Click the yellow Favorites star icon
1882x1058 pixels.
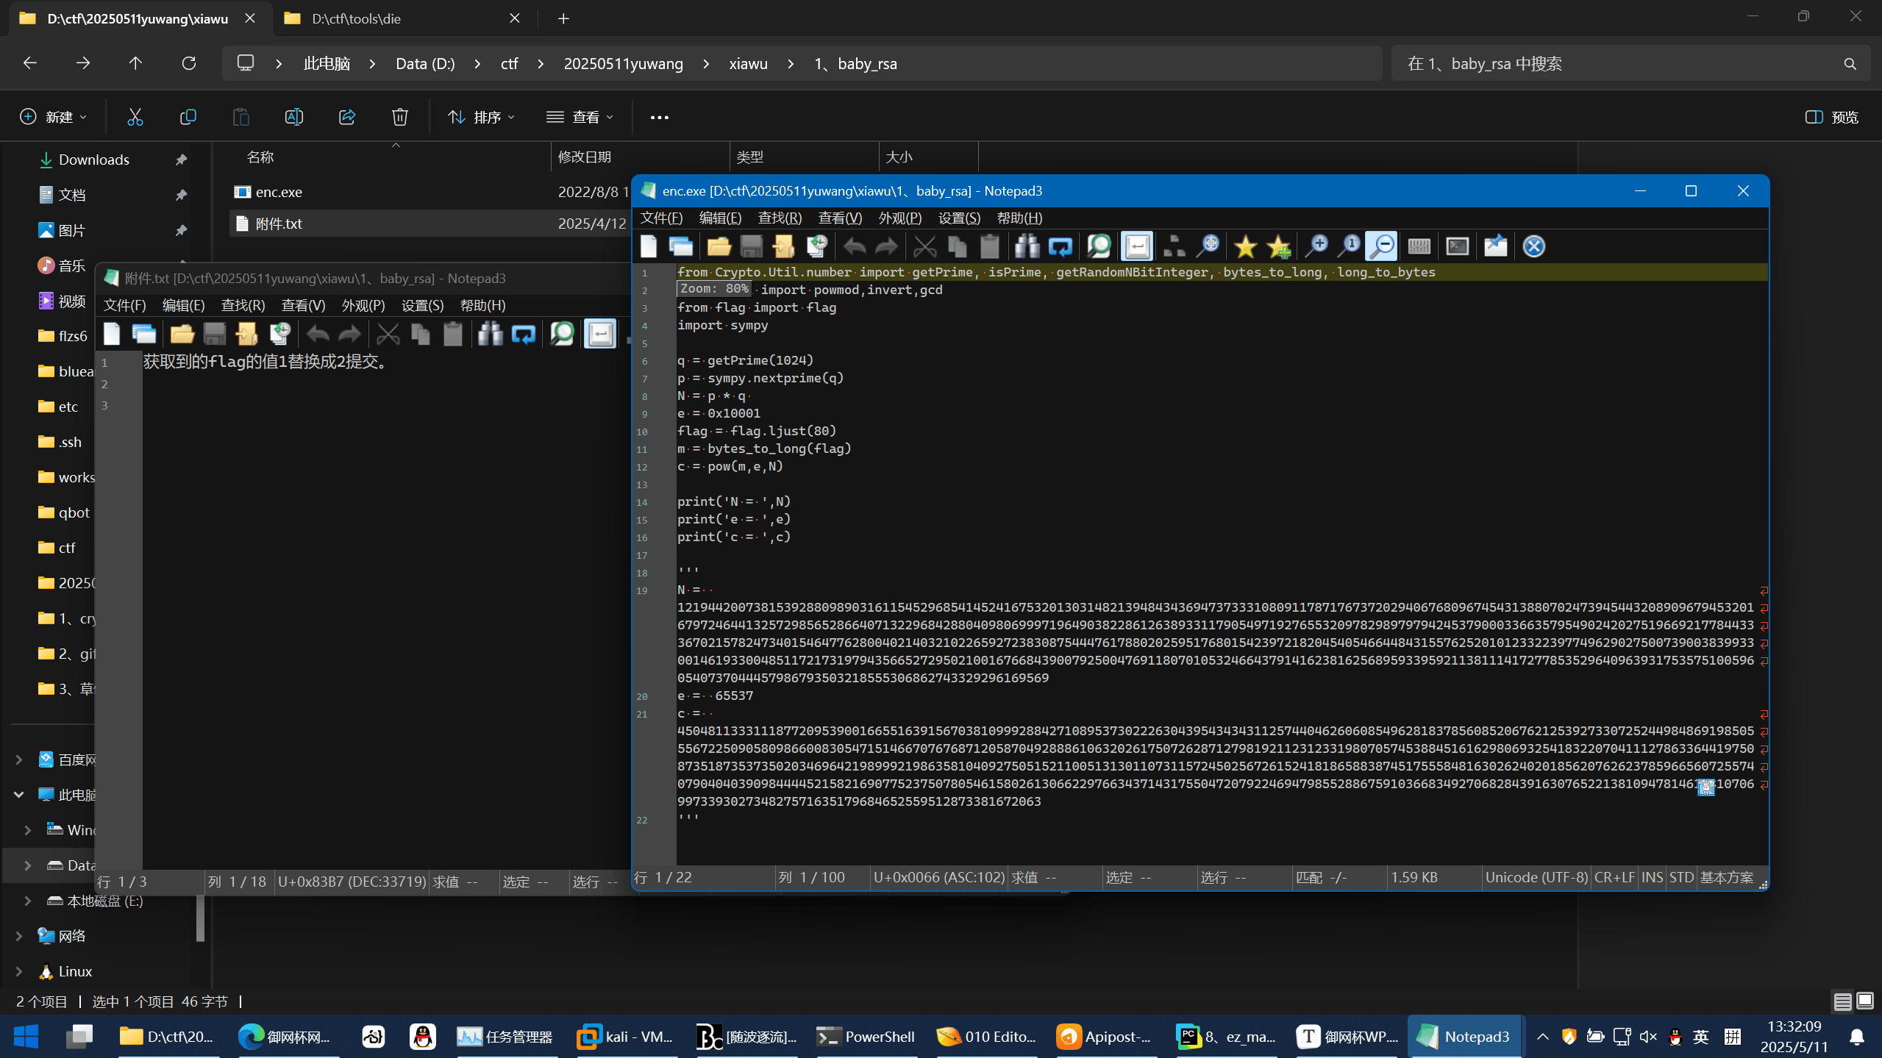(x=1245, y=247)
